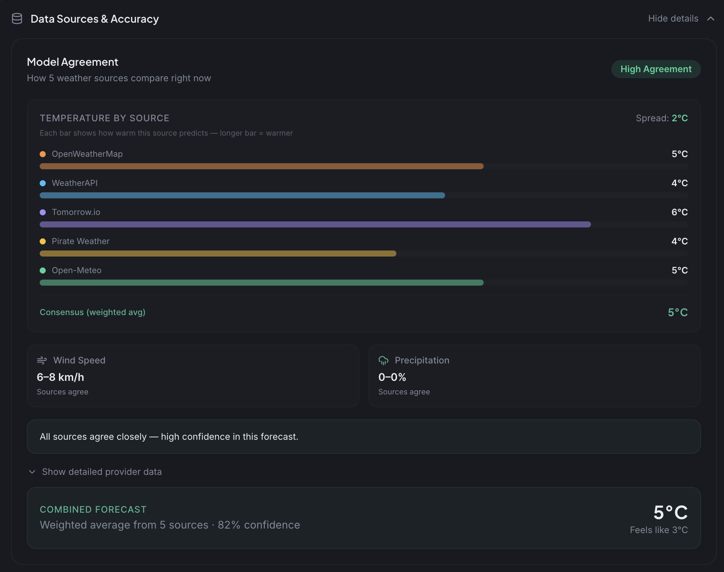Collapse section with Hide details chevron
This screenshot has width=724, height=572.
(x=711, y=19)
